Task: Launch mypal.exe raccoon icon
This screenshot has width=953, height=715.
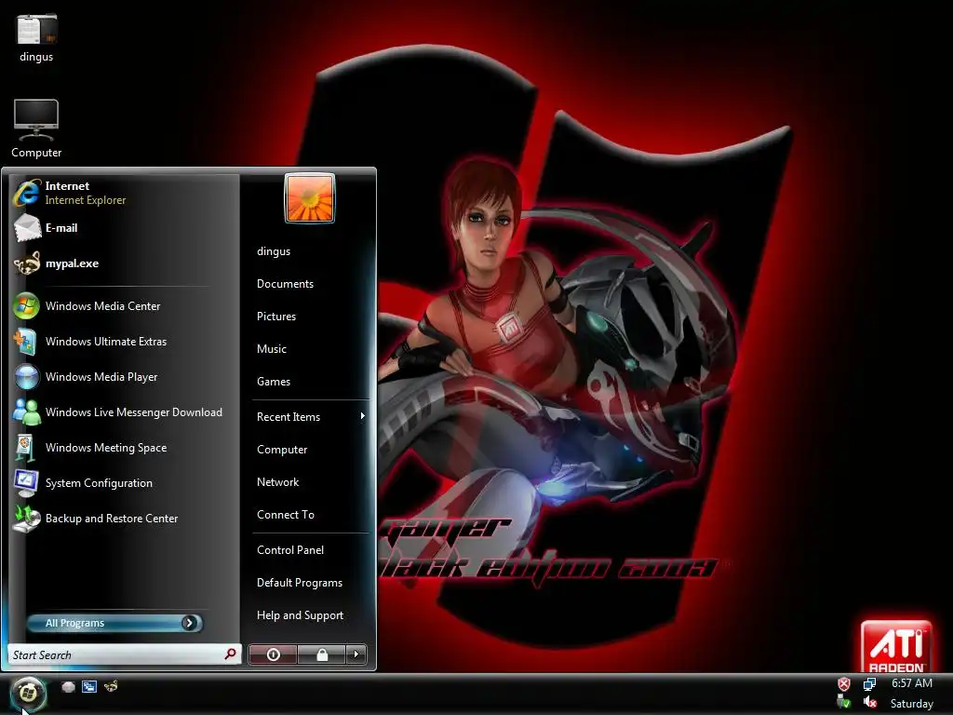Action: pyautogui.click(x=27, y=263)
